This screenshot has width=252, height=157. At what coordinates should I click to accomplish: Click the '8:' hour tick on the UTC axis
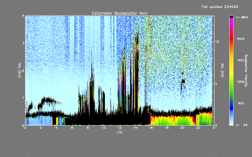point(88,128)
